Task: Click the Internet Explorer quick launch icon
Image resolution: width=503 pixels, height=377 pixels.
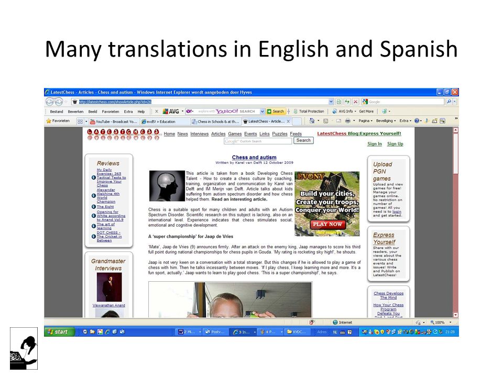Action: (107, 332)
